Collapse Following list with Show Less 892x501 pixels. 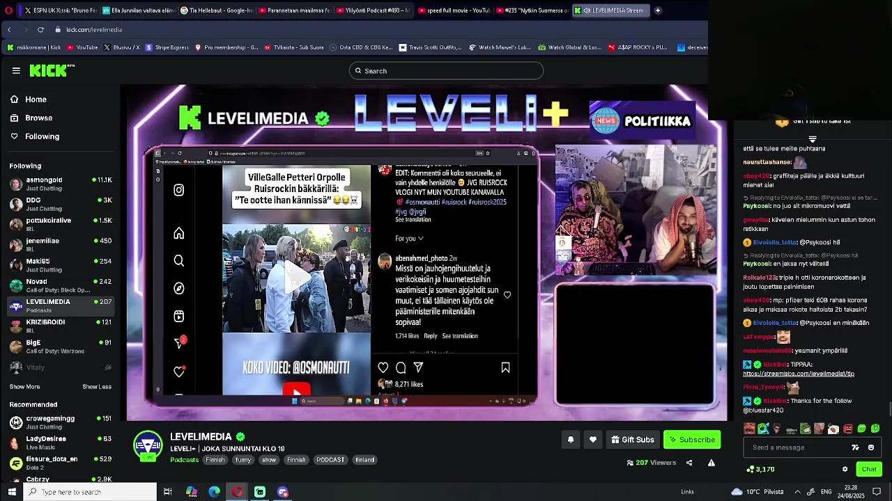(x=97, y=387)
